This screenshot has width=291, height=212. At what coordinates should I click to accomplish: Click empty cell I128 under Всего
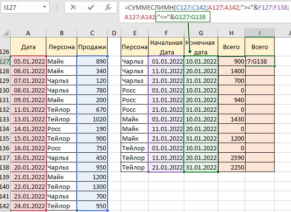tap(260, 71)
